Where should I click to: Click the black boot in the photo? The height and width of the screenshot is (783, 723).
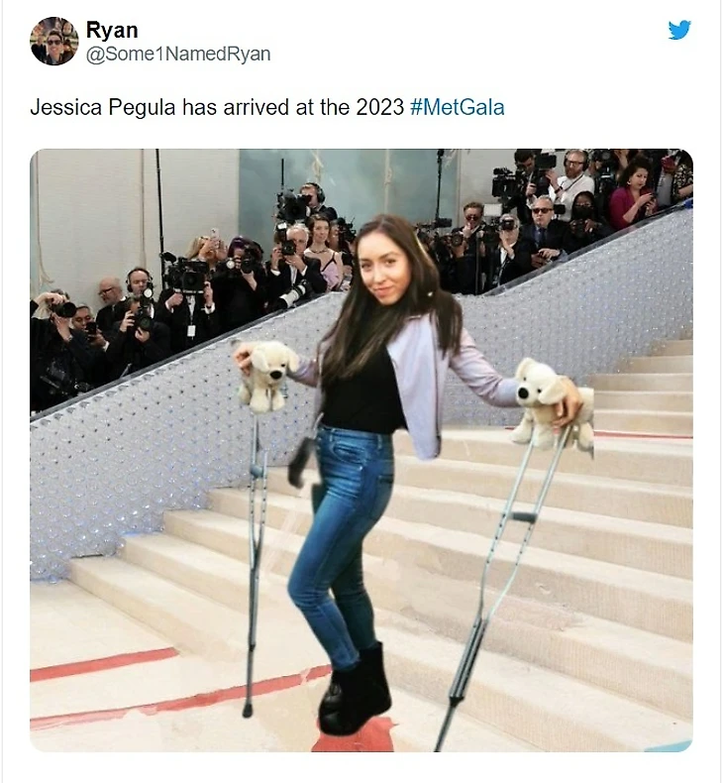[x=356, y=690]
